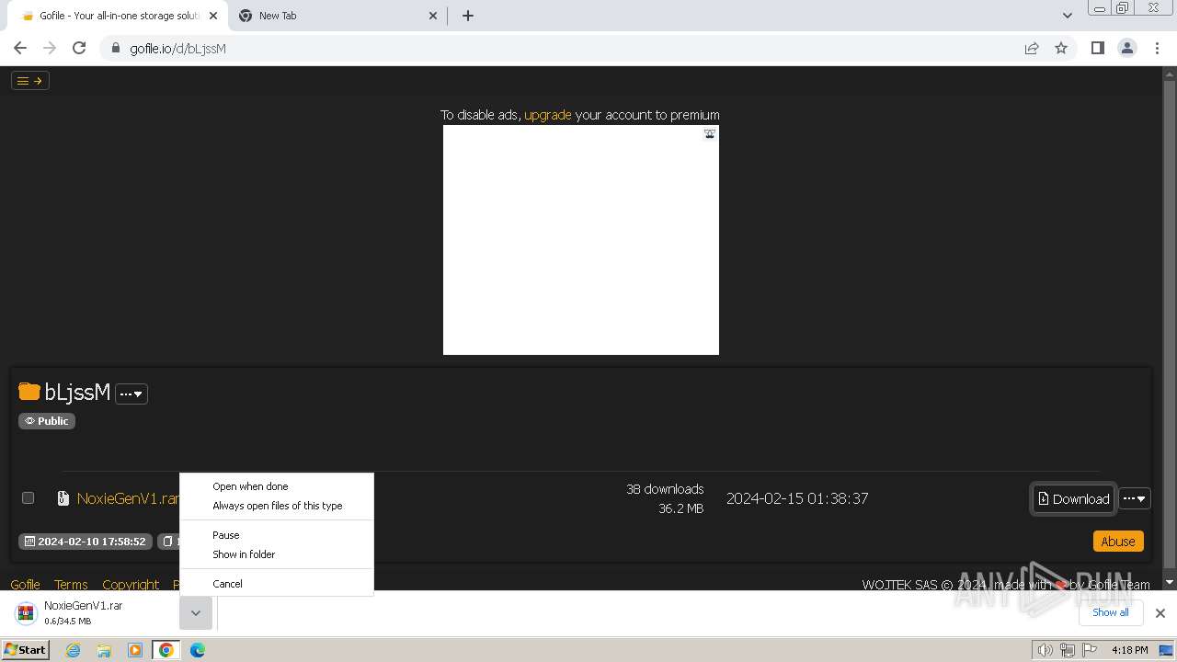
Task: Close the New Tab tab
Action: (x=434, y=16)
